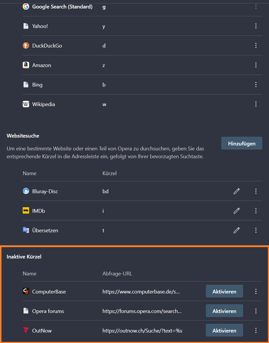The width and height of the screenshot is (269, 343).
Task: Click the OutNow favicon icon
Action: tap(25, 330)
